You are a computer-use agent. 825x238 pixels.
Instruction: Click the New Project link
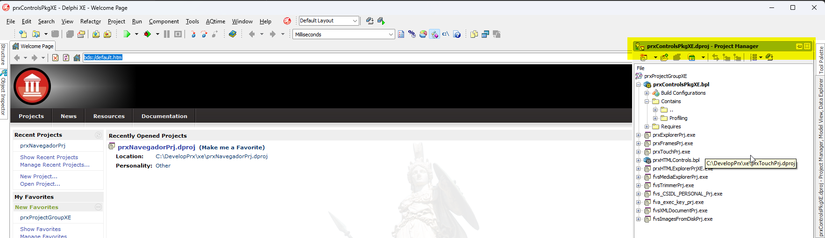[x=39, y=176]
